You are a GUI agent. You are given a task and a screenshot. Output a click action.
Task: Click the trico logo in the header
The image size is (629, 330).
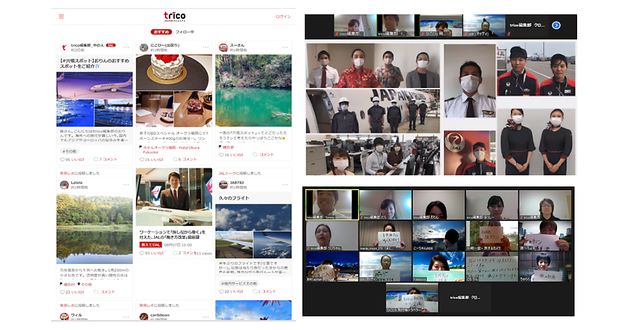[174, 17]
